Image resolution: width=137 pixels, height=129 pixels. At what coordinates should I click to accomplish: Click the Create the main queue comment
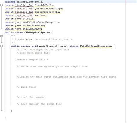[66, 77]
